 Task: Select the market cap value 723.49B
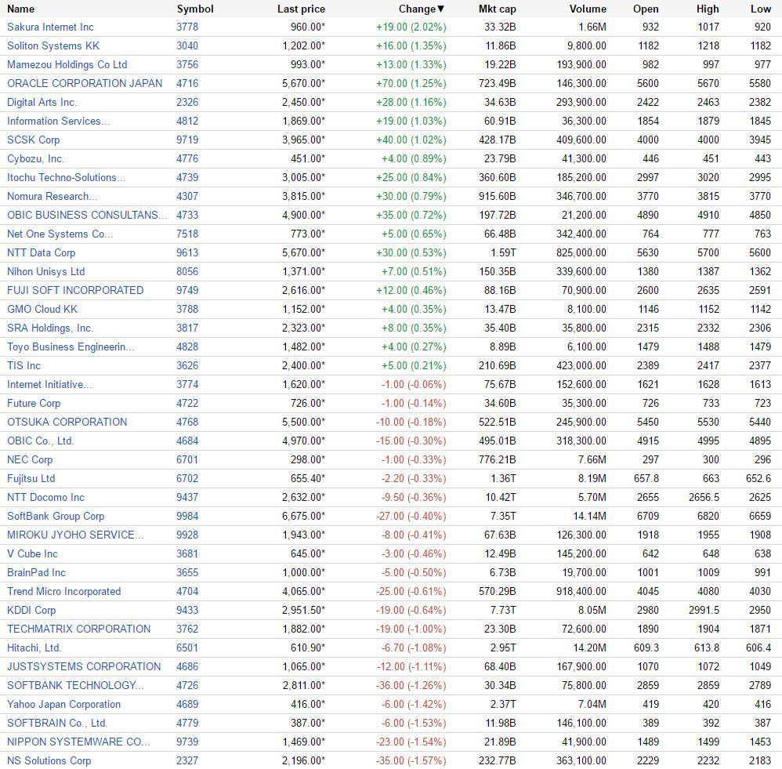[498, 83]
